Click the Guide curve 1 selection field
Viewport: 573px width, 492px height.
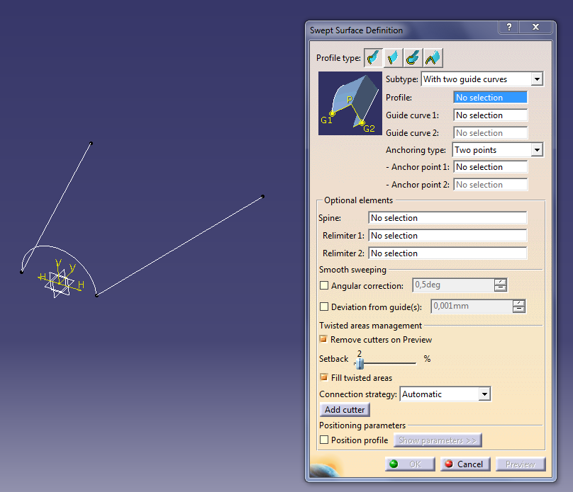click(x=490, y=115)
